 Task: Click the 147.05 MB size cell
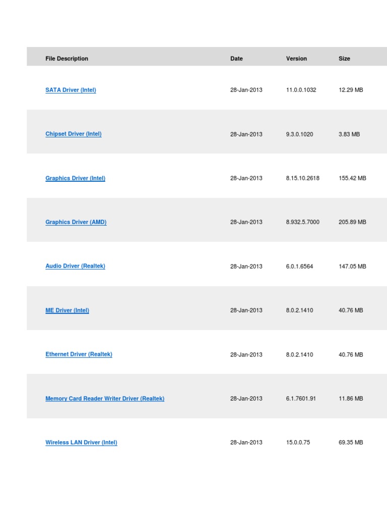pos(352,266)
